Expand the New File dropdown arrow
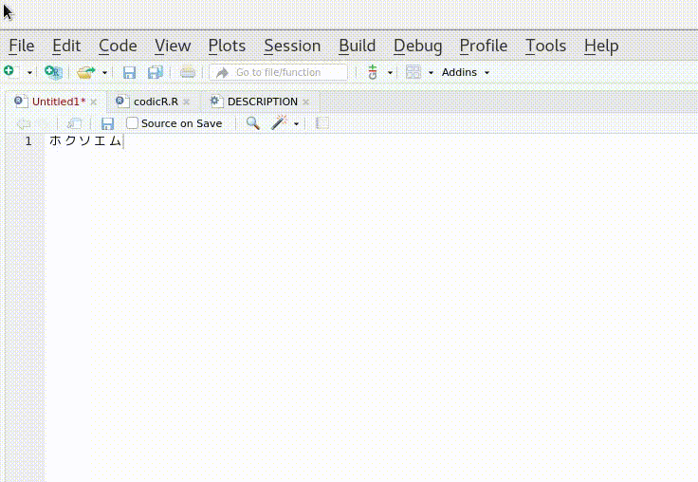 [x=29, y=72]
